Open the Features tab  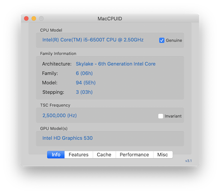point(78,154)
